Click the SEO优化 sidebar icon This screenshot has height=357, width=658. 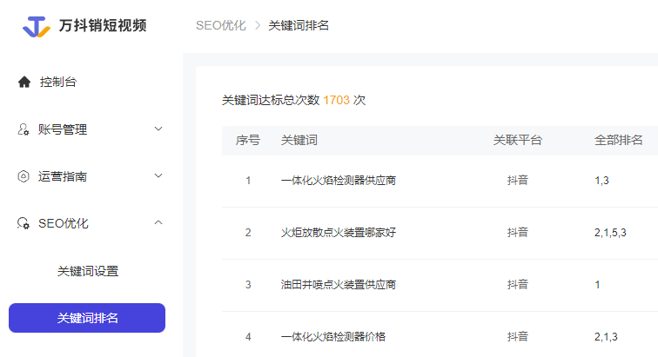point(24,223)
